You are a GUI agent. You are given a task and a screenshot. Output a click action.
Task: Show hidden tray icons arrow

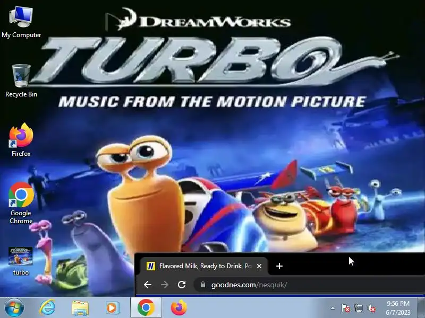pos(333,308)
